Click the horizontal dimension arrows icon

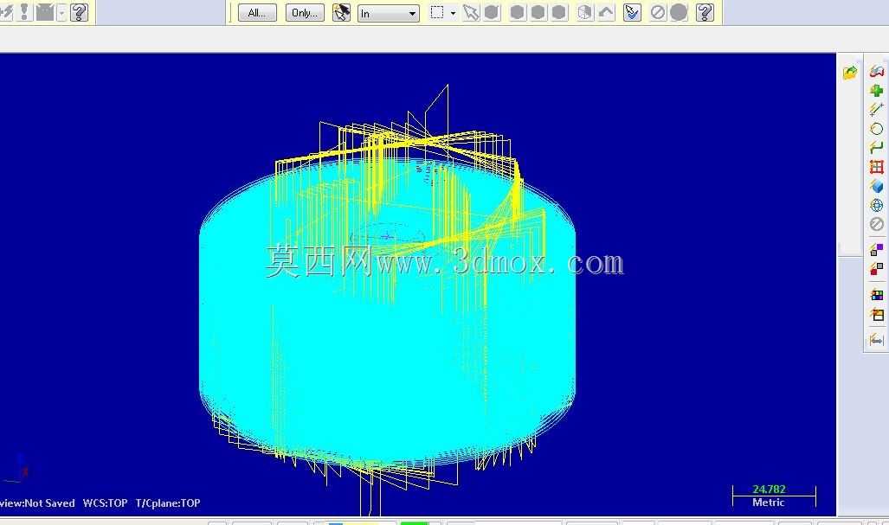877,340
